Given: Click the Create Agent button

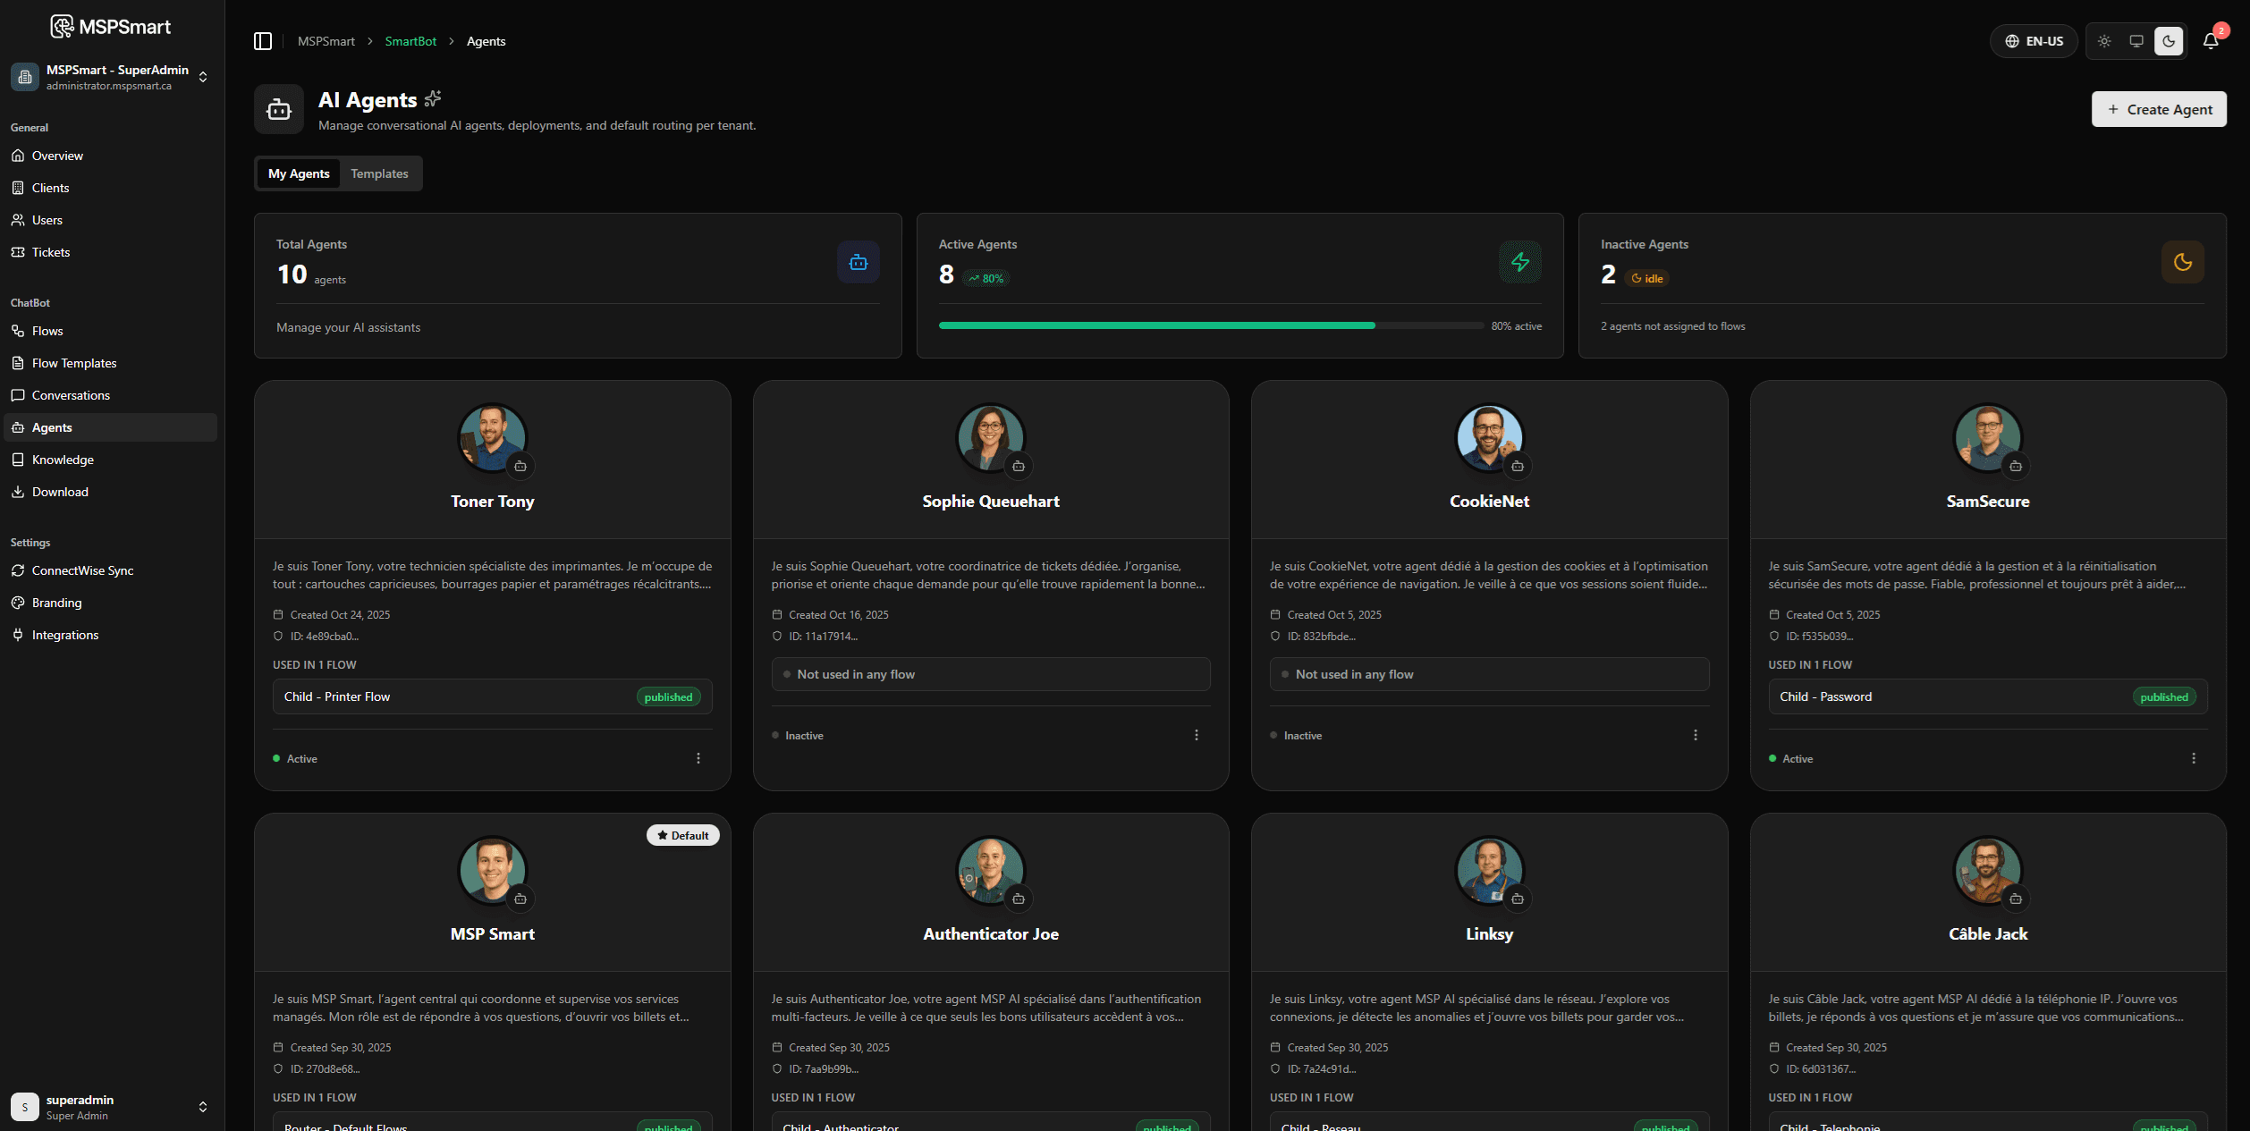Looking at the screenshot, I should pyautogui.click(x=2159, y=108).
